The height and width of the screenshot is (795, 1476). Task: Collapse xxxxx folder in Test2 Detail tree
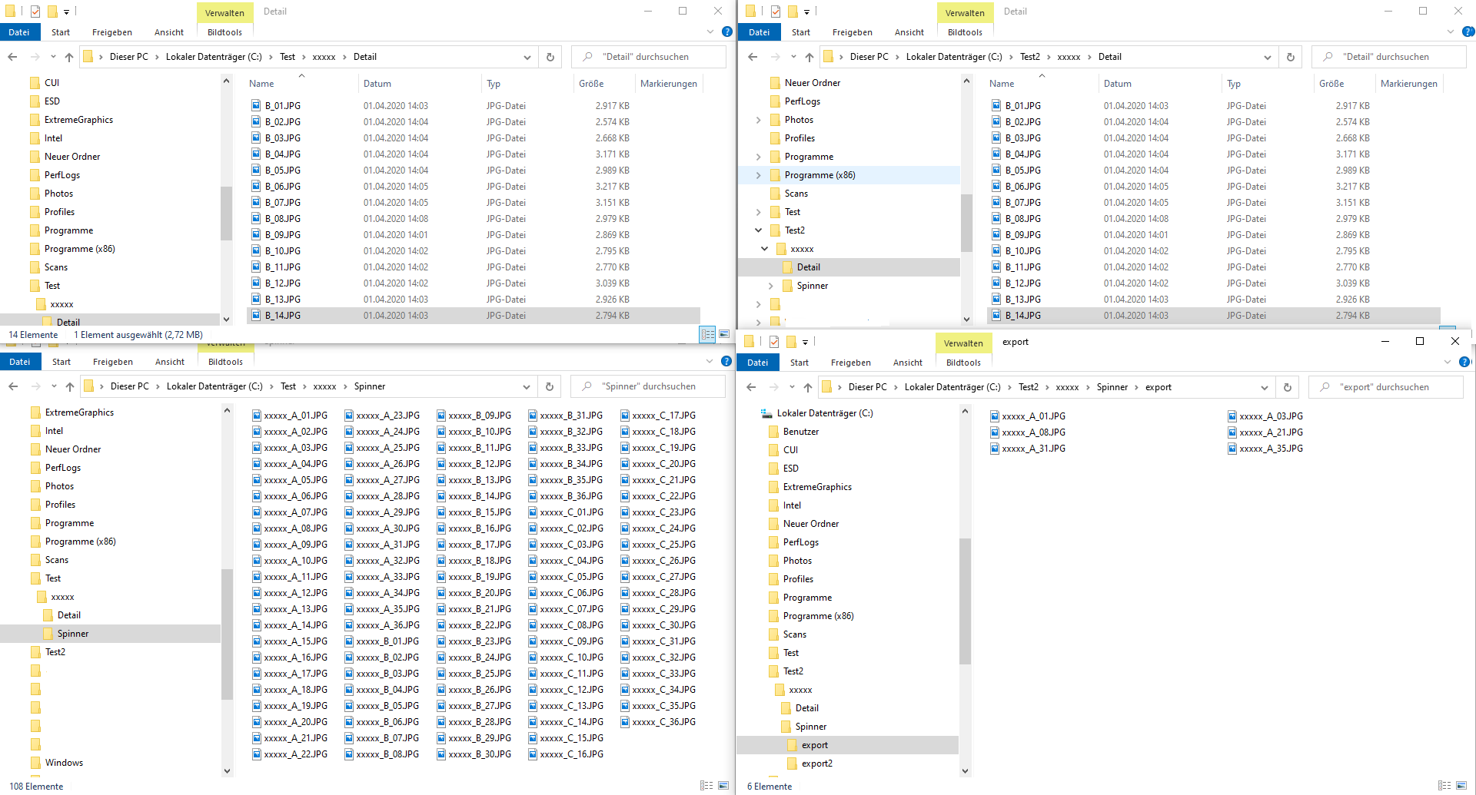765,249
